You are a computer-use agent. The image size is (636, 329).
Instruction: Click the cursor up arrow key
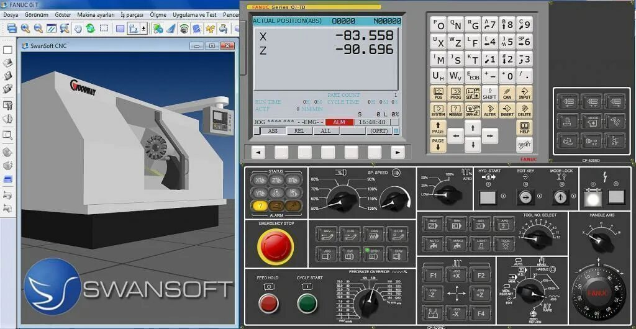click(473, 128)
